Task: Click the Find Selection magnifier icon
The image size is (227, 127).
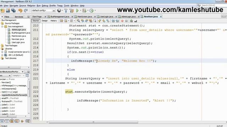Action: coord(78,21)
